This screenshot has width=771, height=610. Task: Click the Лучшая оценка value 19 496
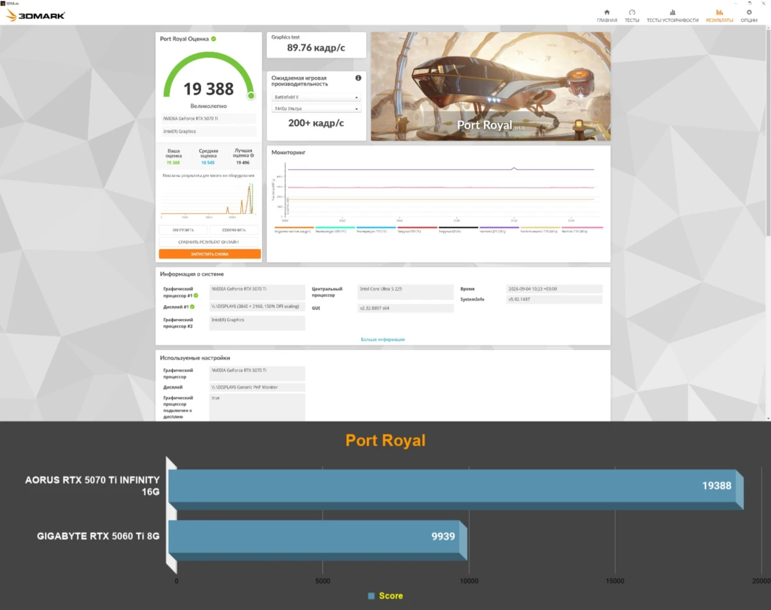[x=242, y=163]
